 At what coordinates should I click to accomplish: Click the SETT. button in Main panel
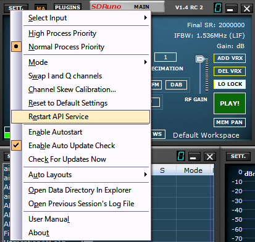pos(16,8)
